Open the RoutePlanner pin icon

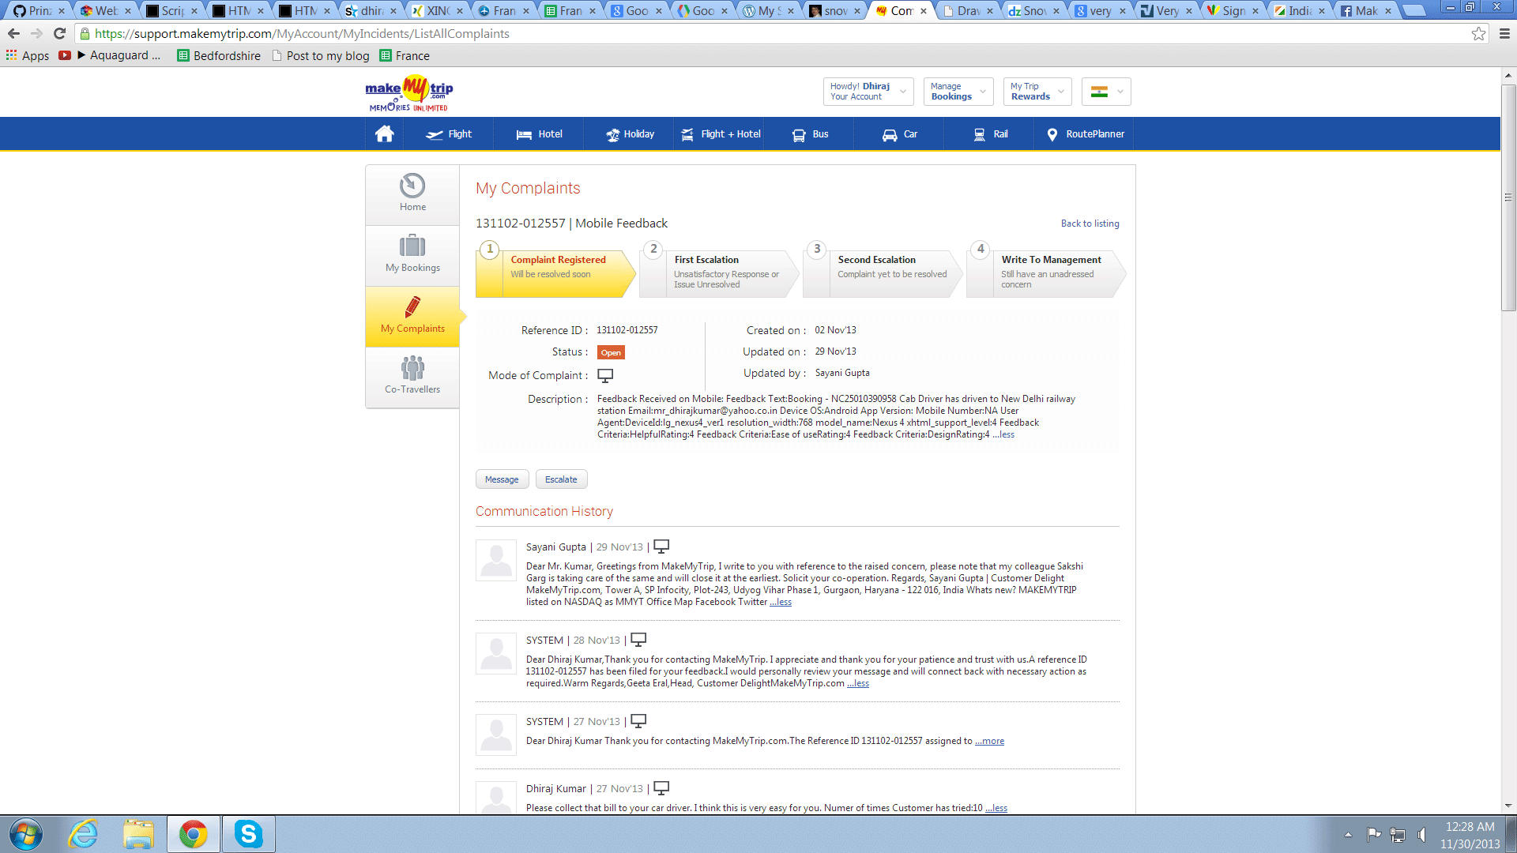coord(1052,135)
